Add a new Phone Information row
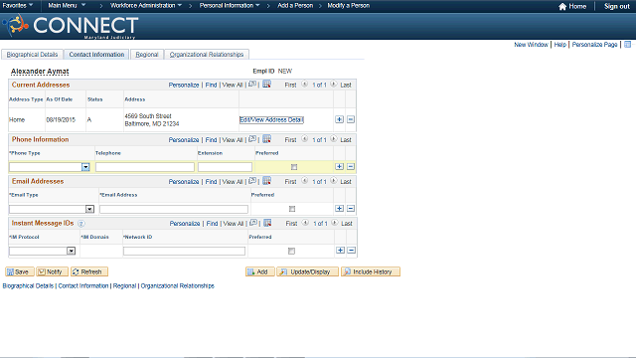 coord(339,166)
